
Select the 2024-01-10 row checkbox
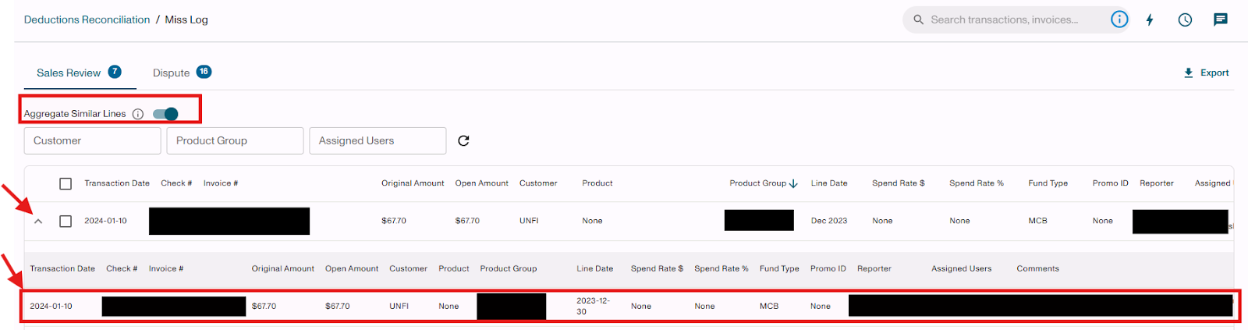[x=66, y=221]
